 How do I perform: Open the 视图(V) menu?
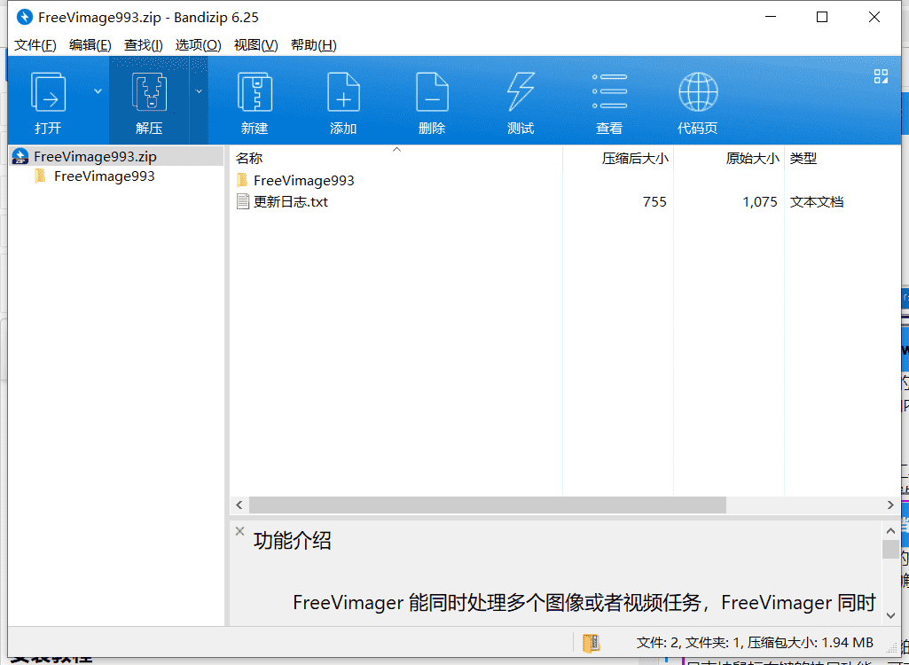coord(255,45)
